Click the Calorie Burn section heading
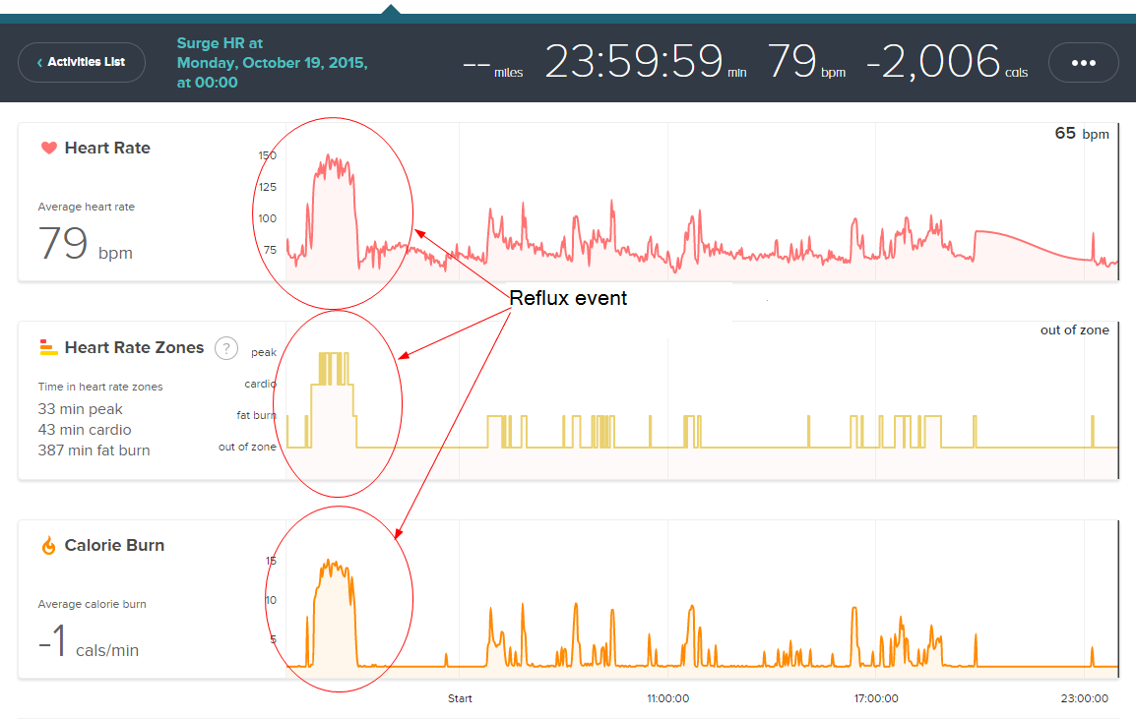The image size is (1136, 720). point(114,545)
